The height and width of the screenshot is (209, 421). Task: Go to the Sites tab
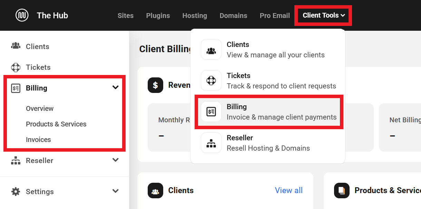126,16
